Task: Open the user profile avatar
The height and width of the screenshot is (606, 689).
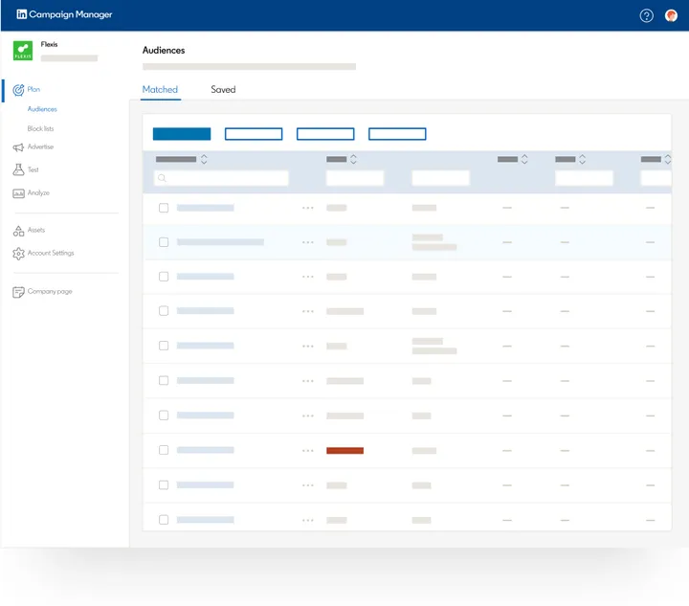Action: click(x=671, y=16)
